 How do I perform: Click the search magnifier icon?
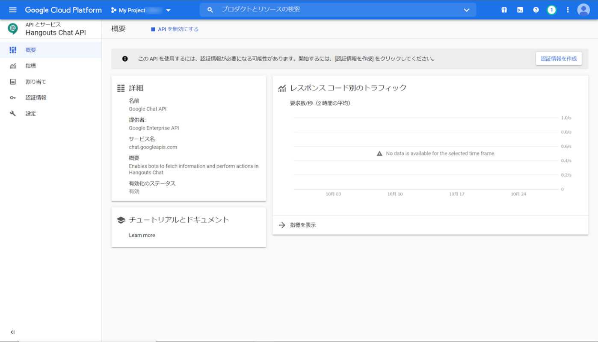tap(210, 10)
